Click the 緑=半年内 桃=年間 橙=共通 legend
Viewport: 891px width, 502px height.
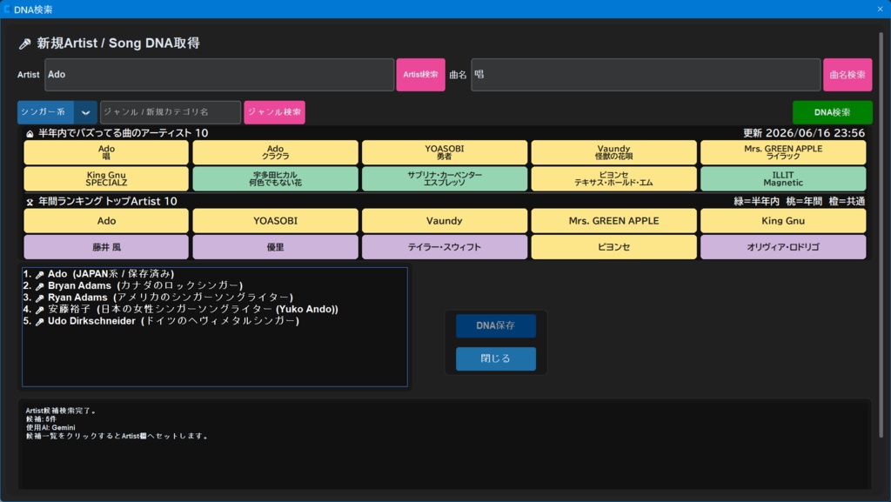[x=799, y=201]
